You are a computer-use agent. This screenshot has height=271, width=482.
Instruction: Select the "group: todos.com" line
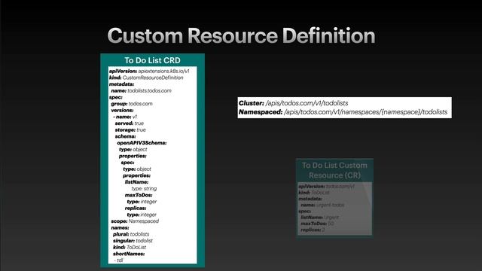[132, 104]
